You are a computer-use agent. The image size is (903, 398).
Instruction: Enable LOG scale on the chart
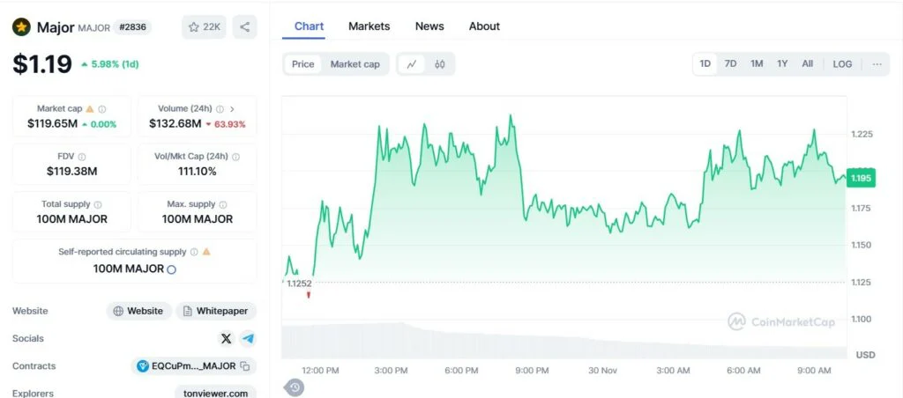pos(842,64)
